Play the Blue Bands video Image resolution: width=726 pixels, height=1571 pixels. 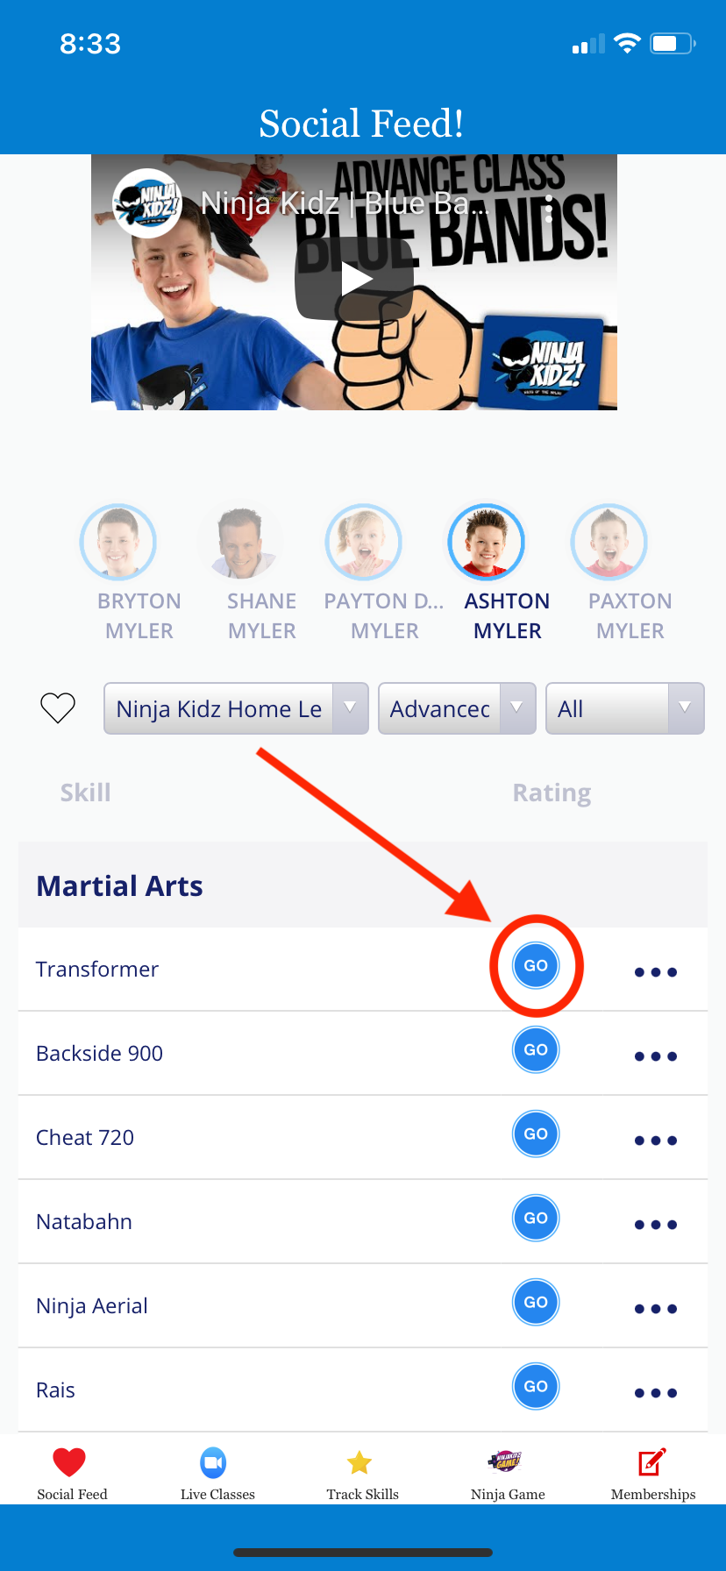tap(354, 280)
